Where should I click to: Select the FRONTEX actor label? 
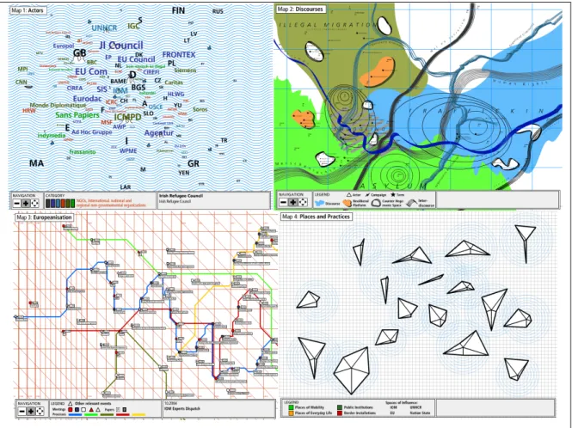(x=179, y=55)
